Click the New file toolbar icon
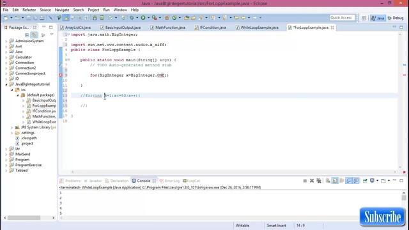The height and width of the screenshot is (230, 409). point(6,18)
